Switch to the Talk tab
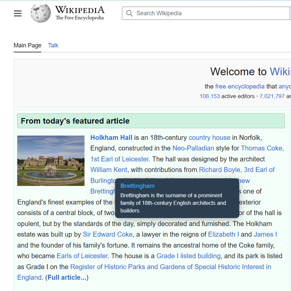Screen dimensions: 291x291 point(53,45)
